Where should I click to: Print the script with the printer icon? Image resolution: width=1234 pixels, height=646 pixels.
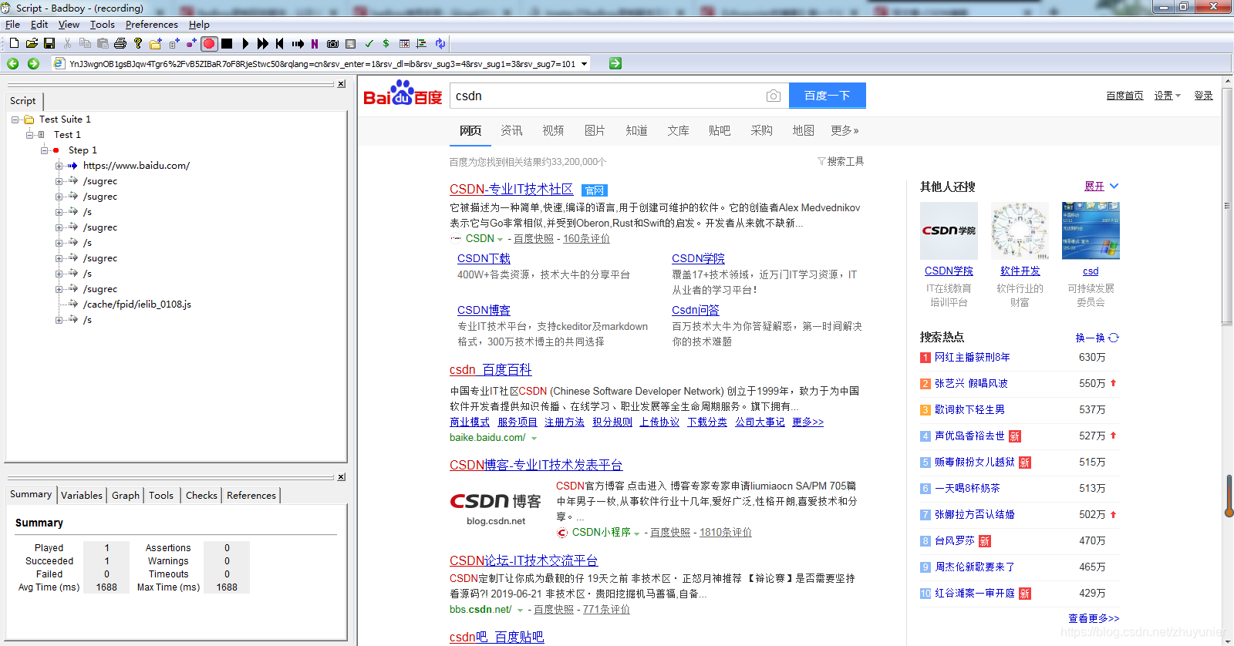(x=120, y=44)
